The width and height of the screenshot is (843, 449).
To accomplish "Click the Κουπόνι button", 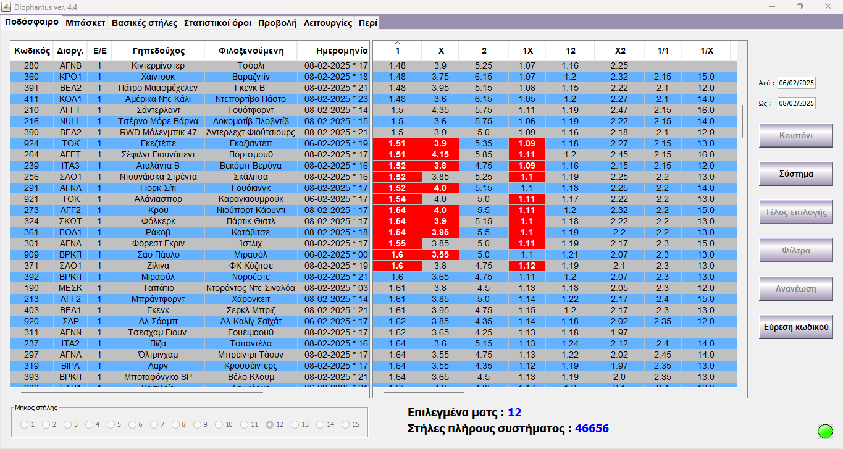I will point(795,135).
